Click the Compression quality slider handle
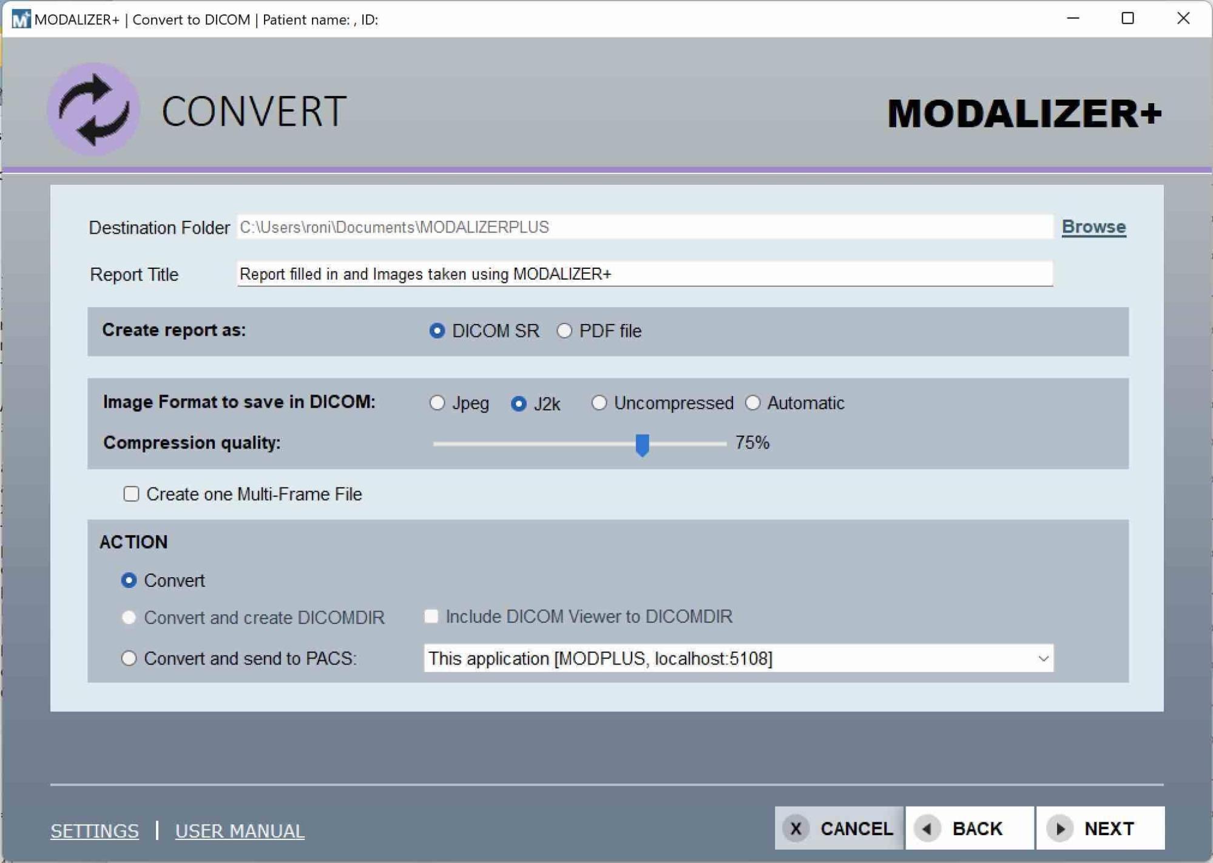 click(x=642, y=445)
